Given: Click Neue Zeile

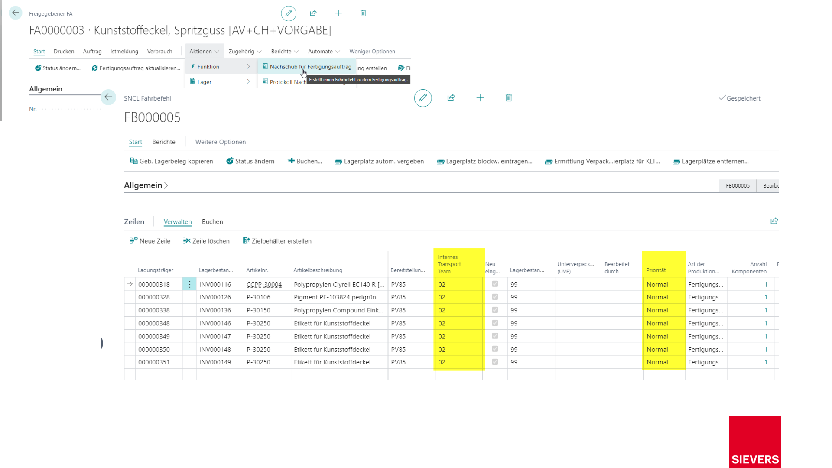Looking at the screenshot, I should [x=150, y=241].
